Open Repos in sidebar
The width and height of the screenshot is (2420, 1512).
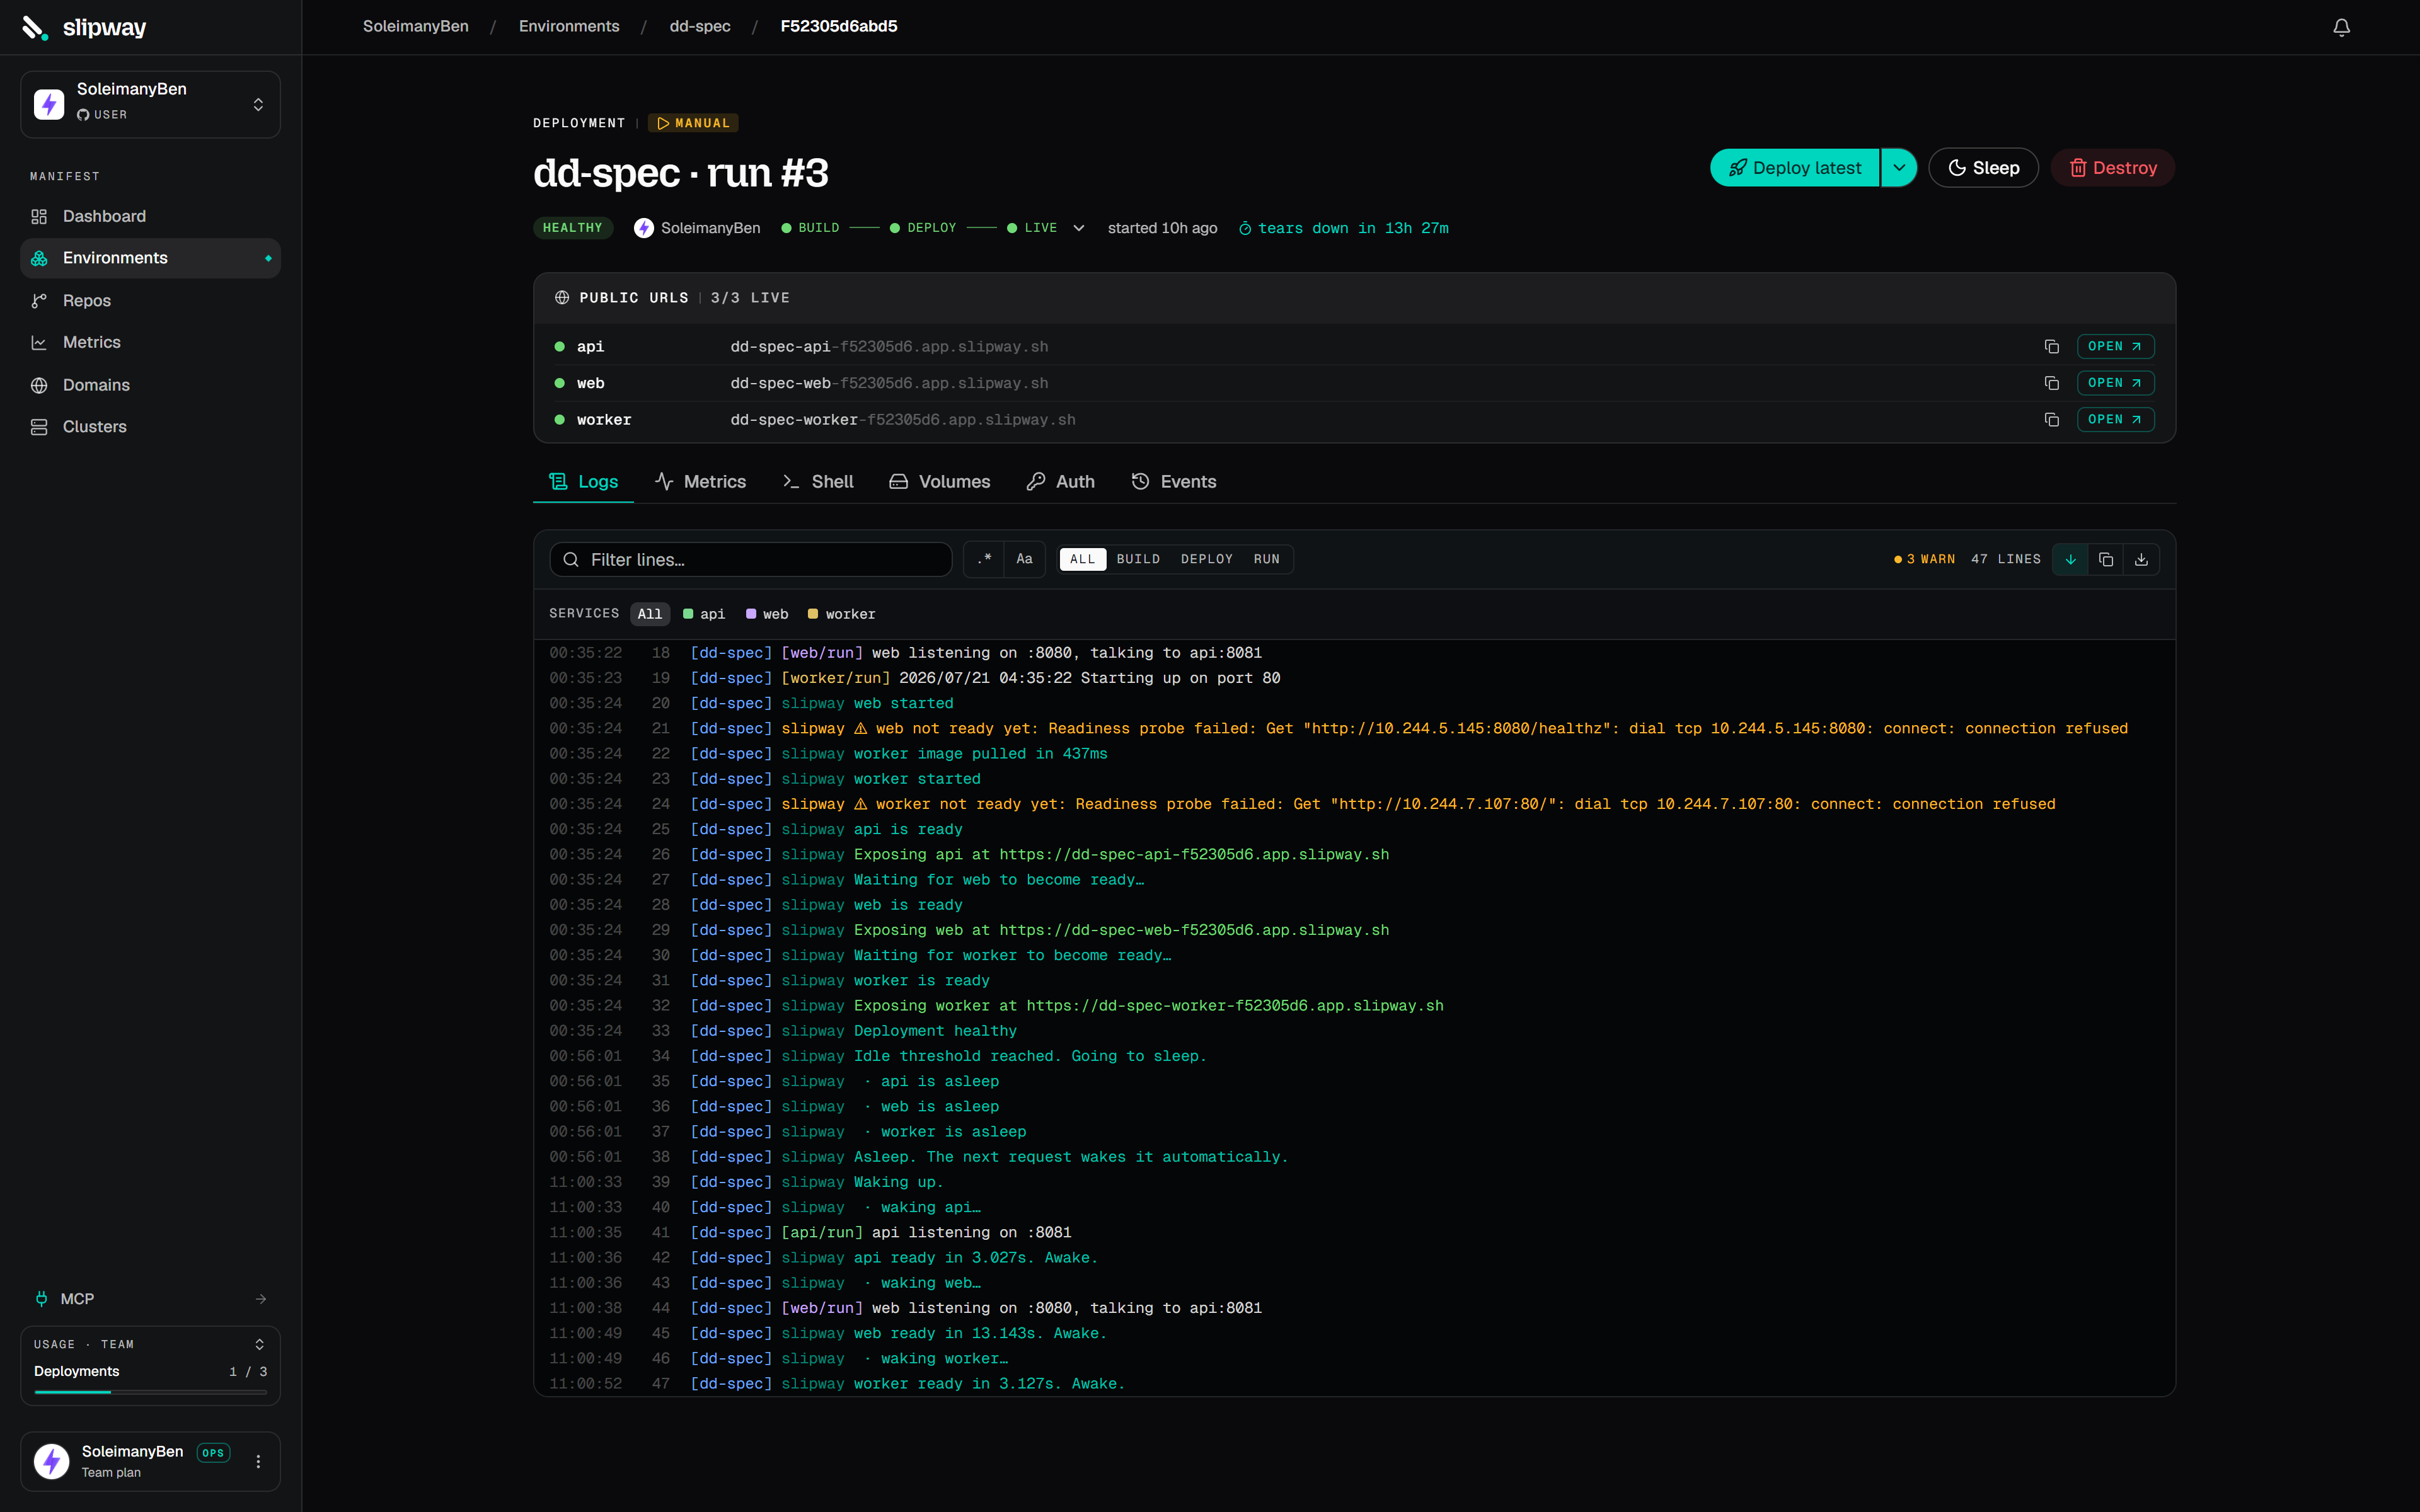(x=150, y=301)
